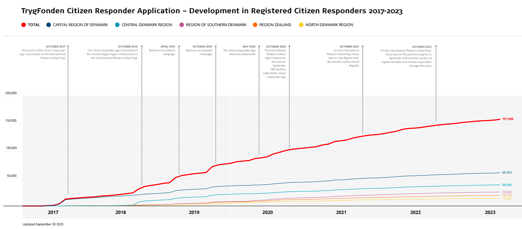Click the red TOTAL legend dot
This screenshot has height=229, width=522.
24,25
